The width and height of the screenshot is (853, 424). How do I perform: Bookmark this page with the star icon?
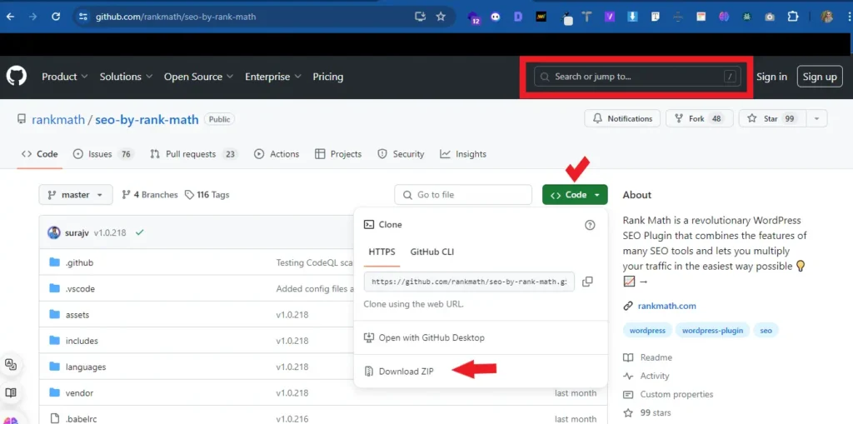[441, 17]
